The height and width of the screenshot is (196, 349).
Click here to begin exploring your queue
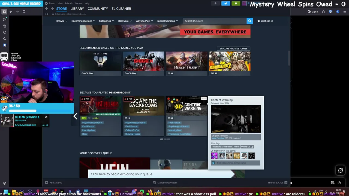tap(161, 174)
